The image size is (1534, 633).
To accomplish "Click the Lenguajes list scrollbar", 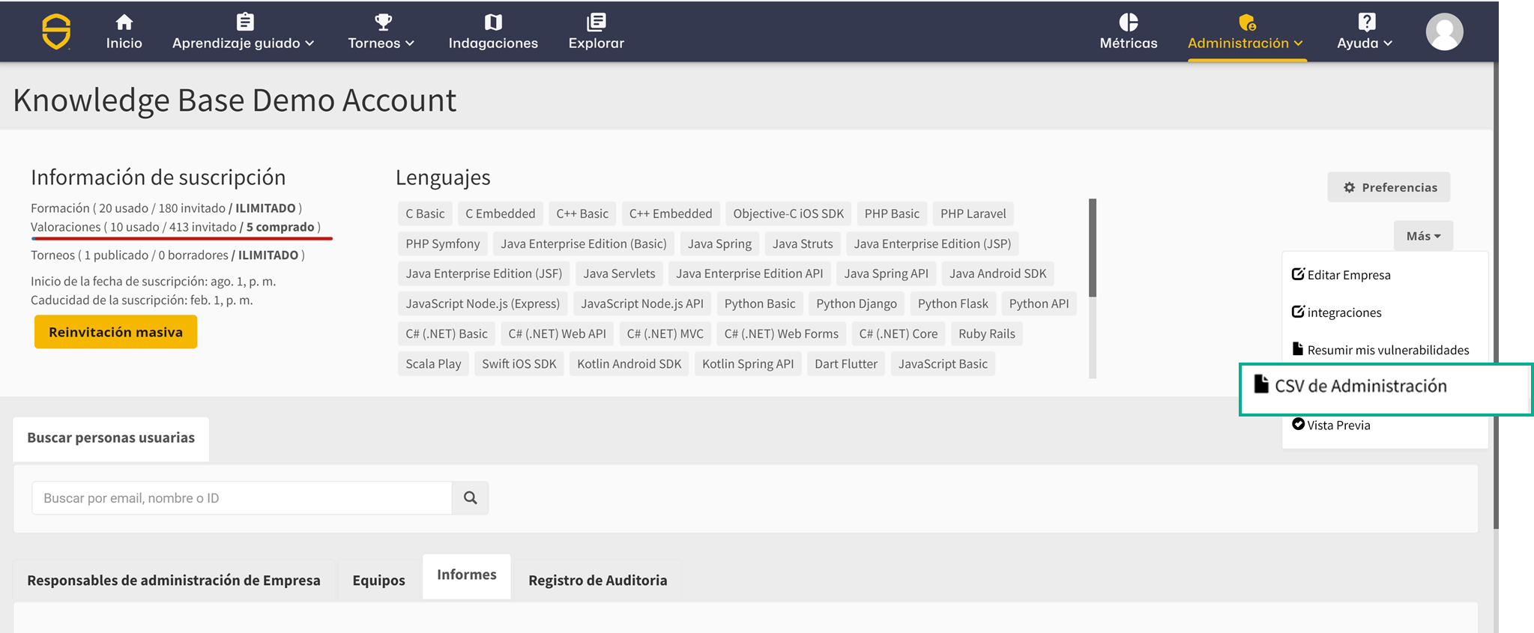I will (x=1093, y=247).
